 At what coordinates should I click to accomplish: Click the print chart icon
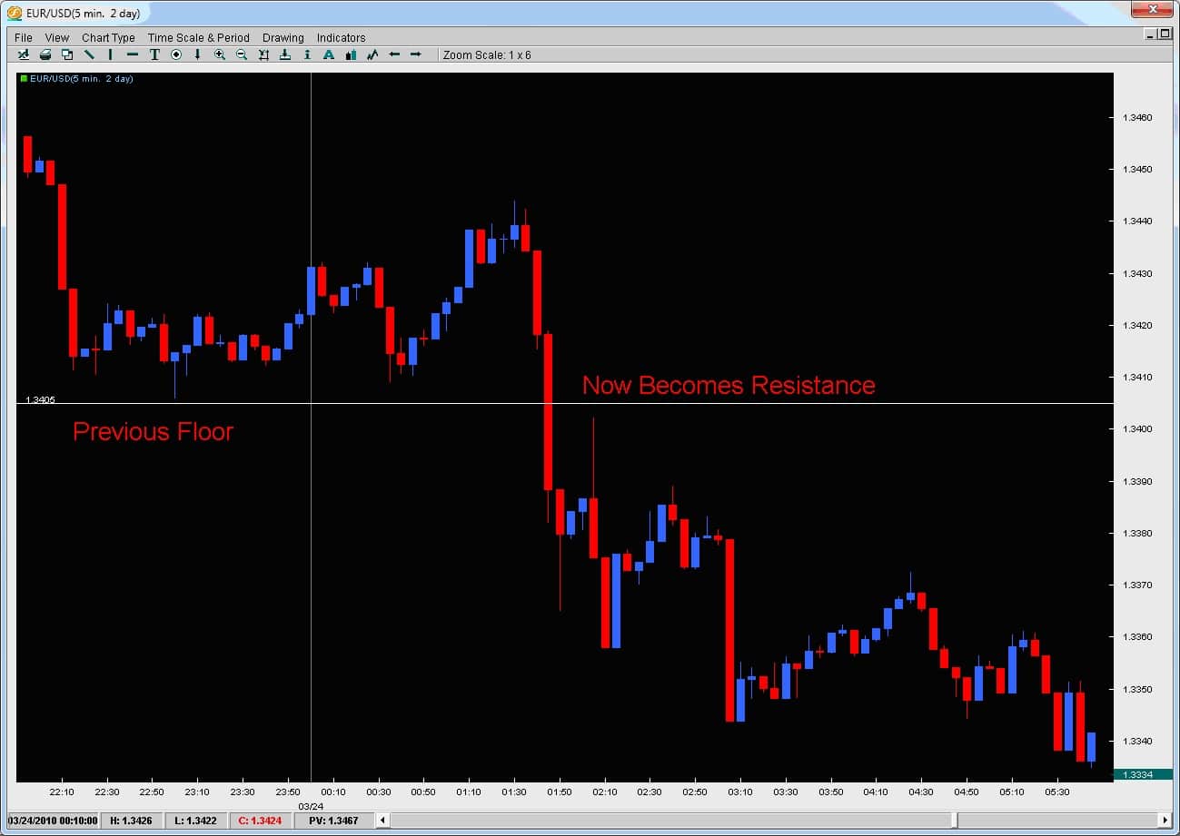(x=45, y=54)
